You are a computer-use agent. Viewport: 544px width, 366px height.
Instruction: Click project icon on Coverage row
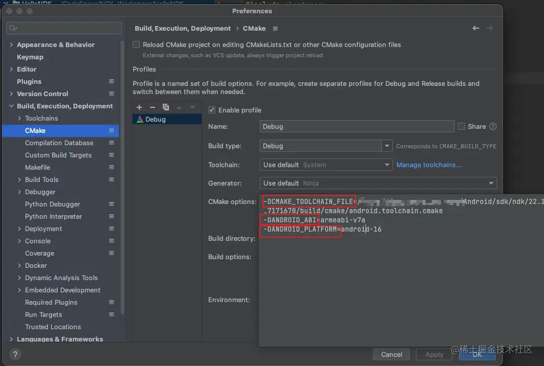click(x=111, y=253)
